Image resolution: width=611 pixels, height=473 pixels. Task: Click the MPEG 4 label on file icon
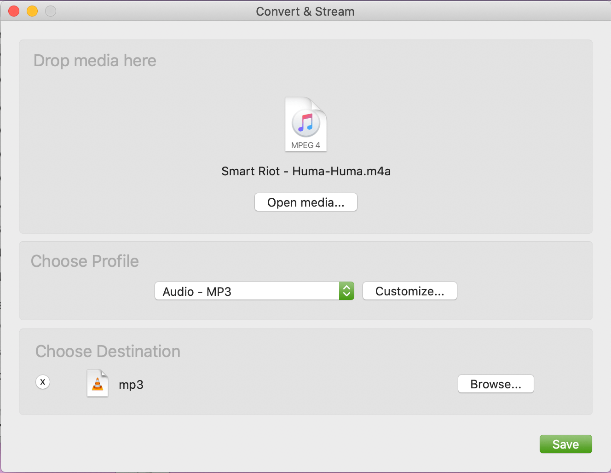click(x=305, y=145)
